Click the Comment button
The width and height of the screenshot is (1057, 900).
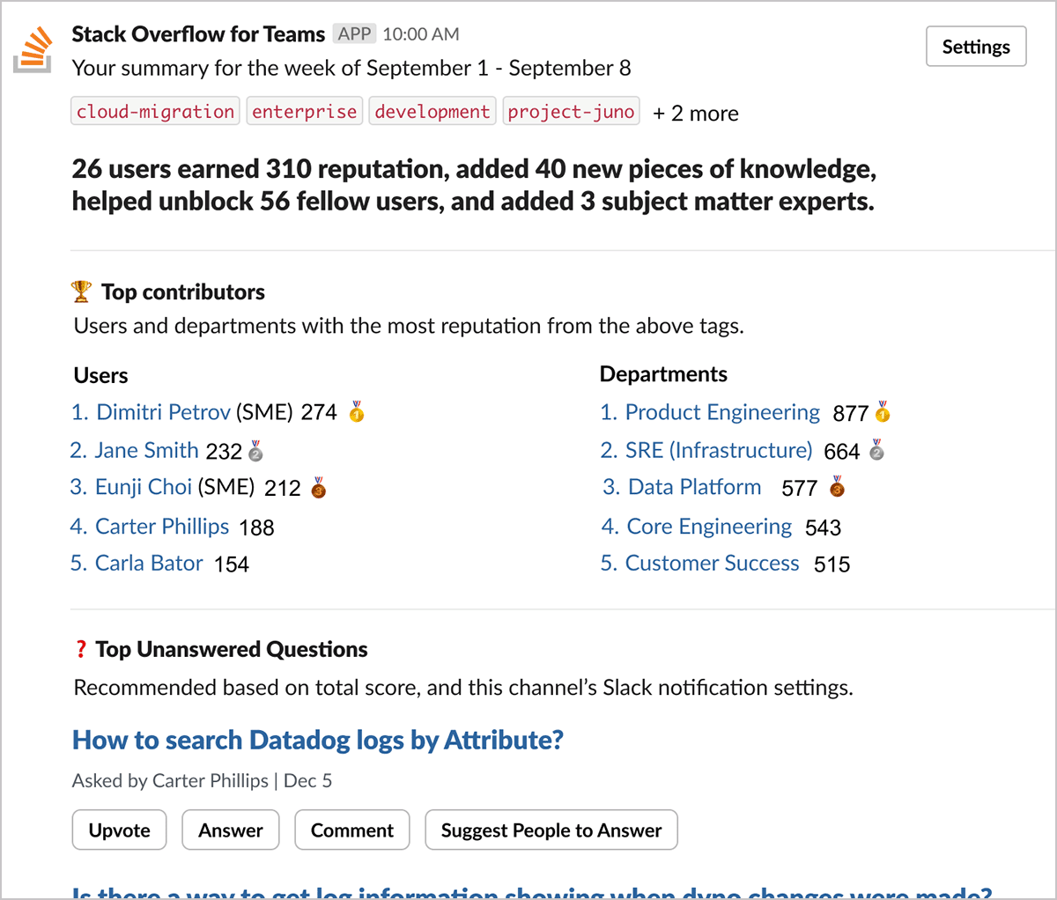(351, 830)
